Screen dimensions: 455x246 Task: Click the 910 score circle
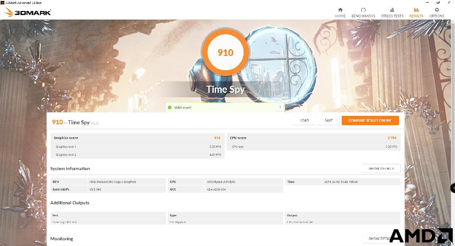(x=225, y=52)
